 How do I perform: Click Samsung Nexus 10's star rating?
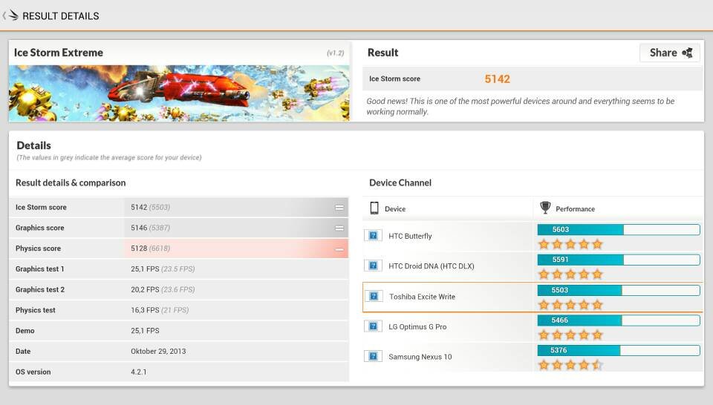click(570, 365)
